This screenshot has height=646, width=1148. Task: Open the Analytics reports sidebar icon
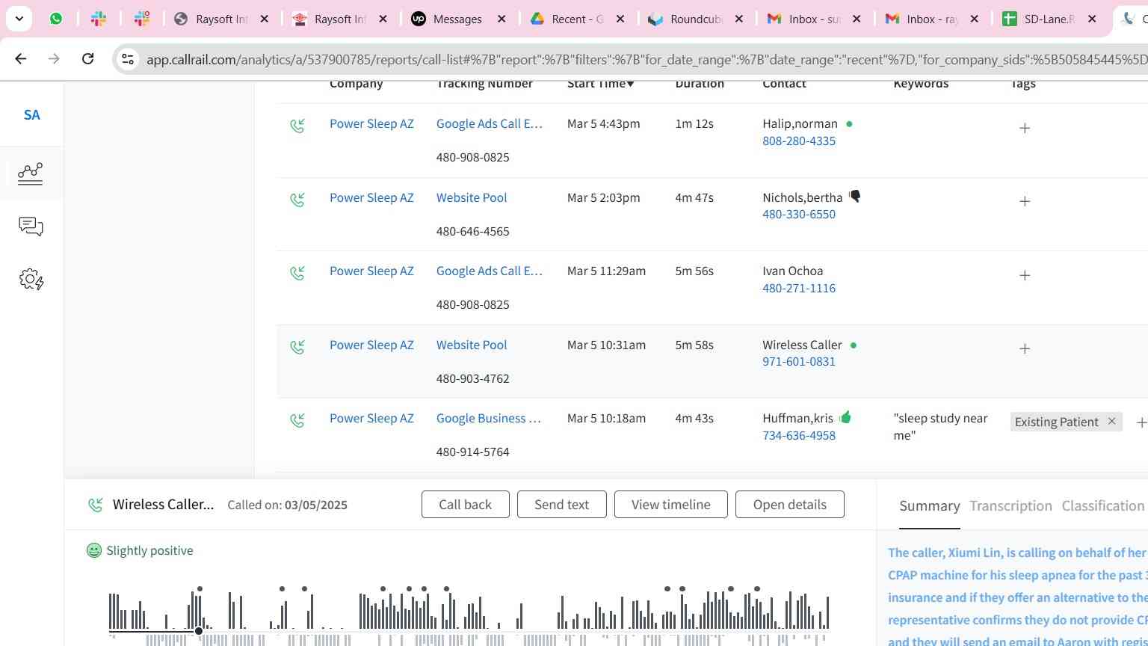coord(31,173)
